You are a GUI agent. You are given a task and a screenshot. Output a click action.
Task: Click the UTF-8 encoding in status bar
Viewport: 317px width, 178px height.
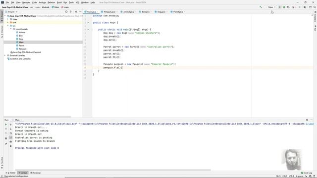pyautogui.click(x=292, y=176)
